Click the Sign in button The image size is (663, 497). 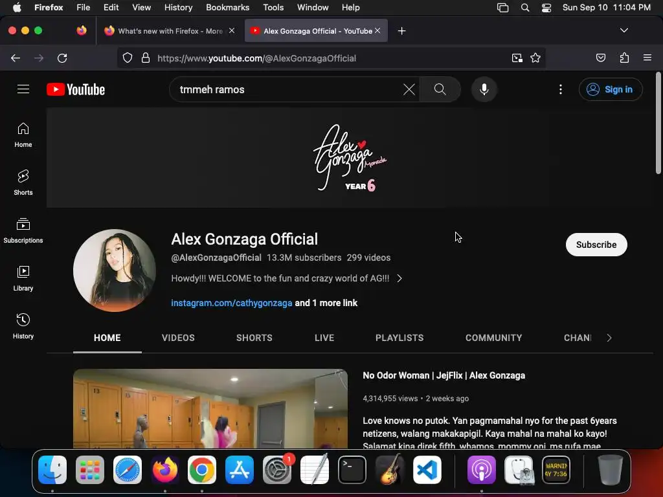(x=610, y=89)
